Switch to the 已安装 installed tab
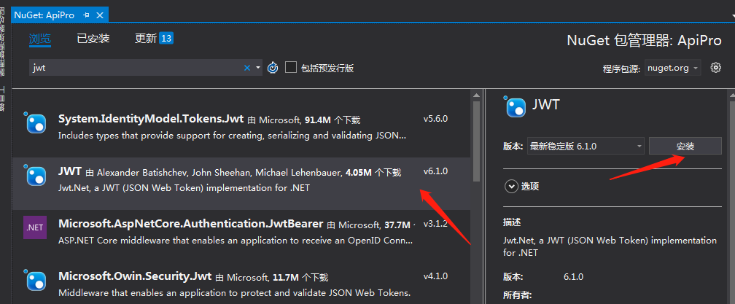 coord(93,39)
